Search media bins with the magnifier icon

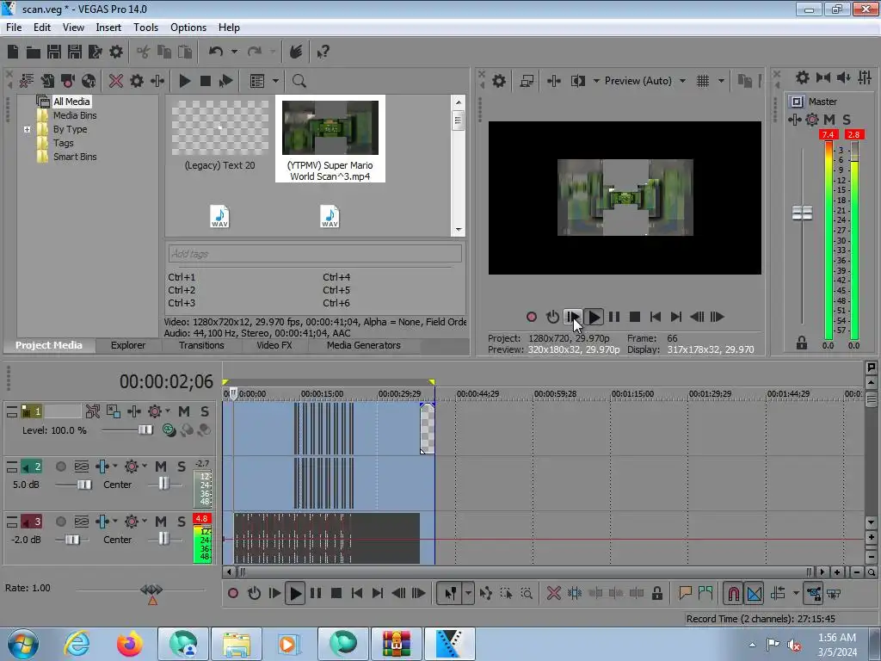[x=299, y=81]
